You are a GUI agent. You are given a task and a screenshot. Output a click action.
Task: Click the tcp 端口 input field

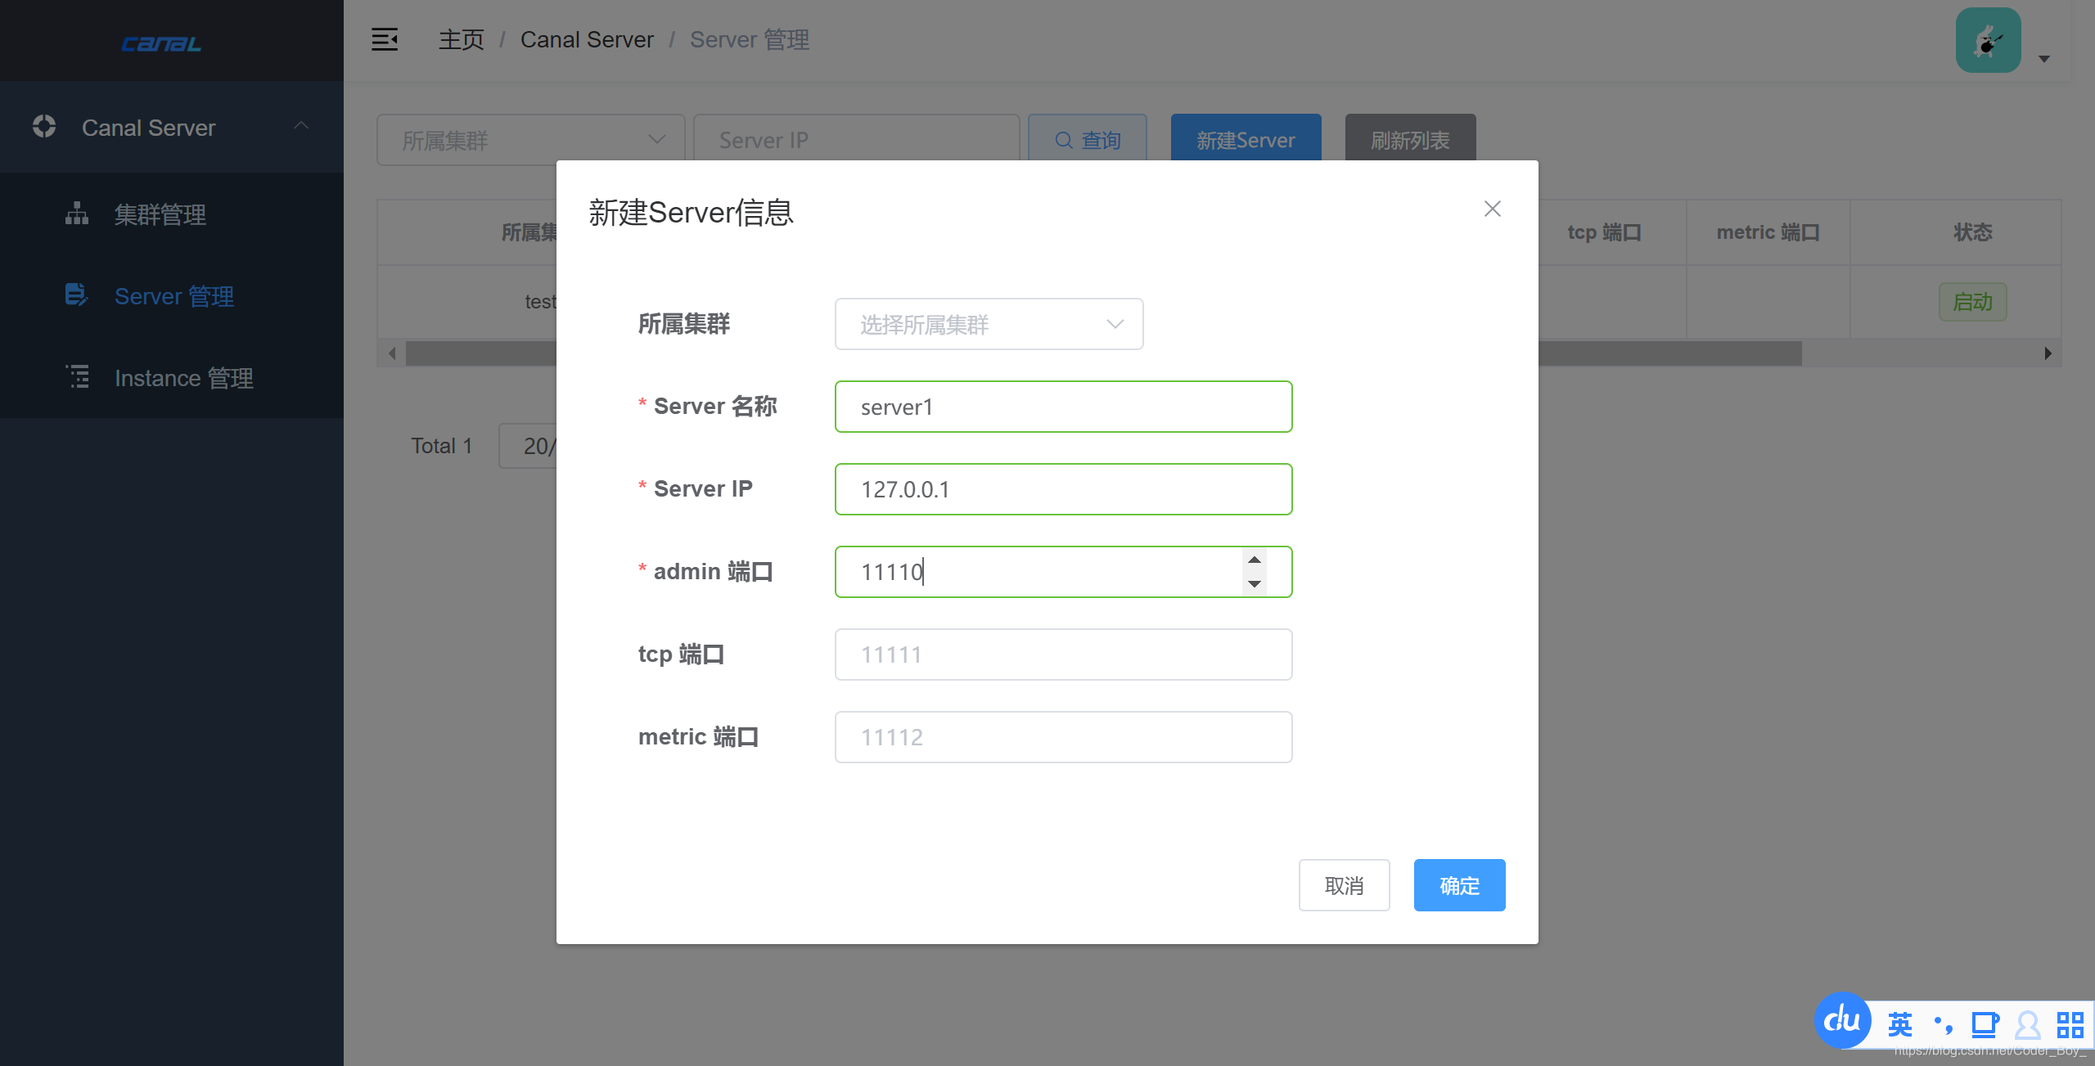[1063, 654]
